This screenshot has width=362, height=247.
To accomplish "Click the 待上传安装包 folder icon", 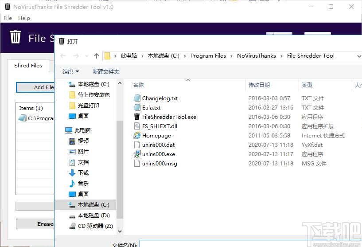I will click(72, 95).
